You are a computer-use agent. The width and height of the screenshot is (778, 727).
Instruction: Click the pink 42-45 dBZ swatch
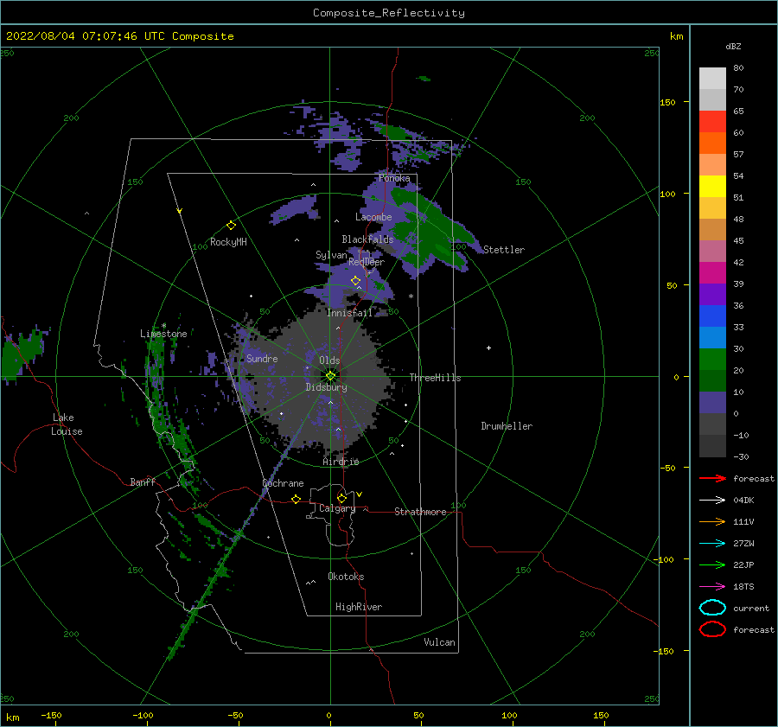click(712, 251)
